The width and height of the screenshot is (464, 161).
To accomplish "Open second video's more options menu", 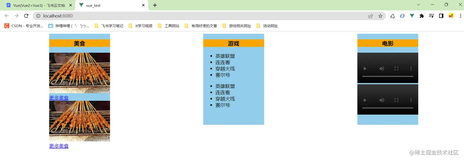I will 411,100.
